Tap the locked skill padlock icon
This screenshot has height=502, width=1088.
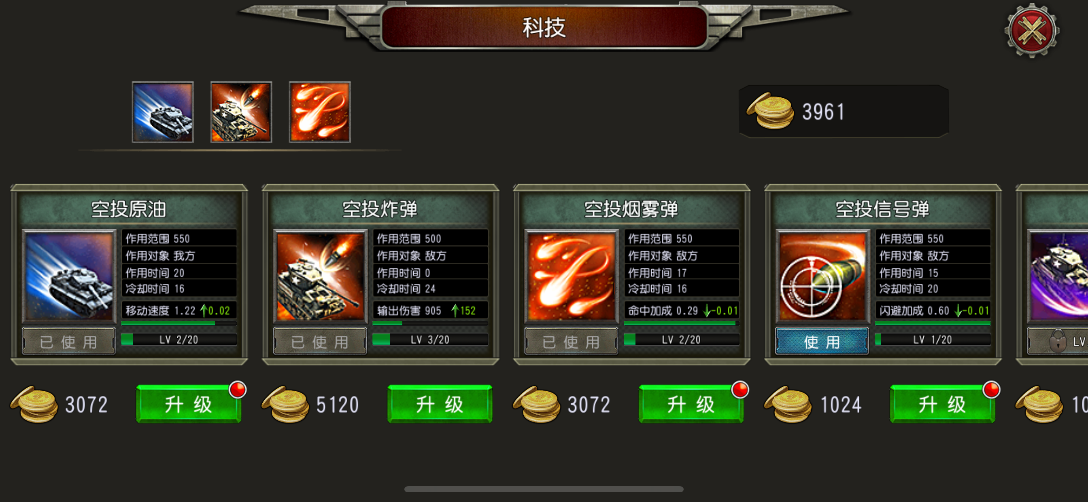click(1058, 341)
